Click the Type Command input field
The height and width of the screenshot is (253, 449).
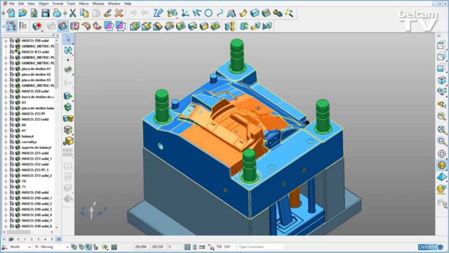click(x=260, y=247)
